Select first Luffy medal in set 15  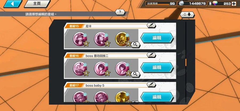click(x=80, y=39)
